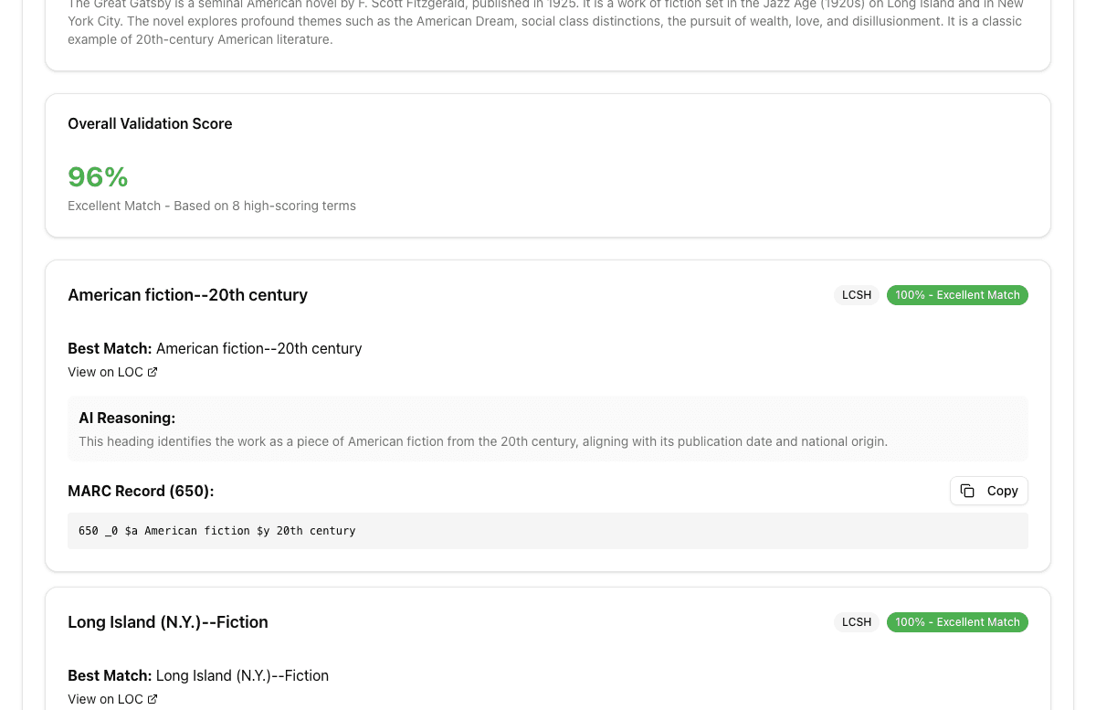
Task: Click the MARC code line 650 _0 $a American fiction
Action: 217,531
